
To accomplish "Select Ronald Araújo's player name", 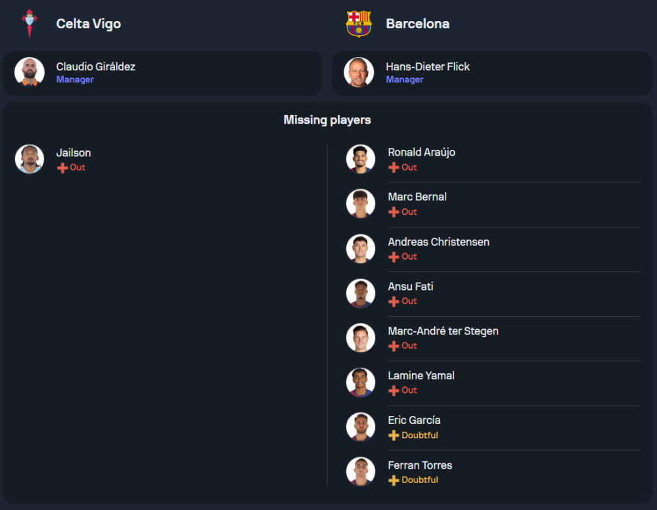I will click(421, 152).
